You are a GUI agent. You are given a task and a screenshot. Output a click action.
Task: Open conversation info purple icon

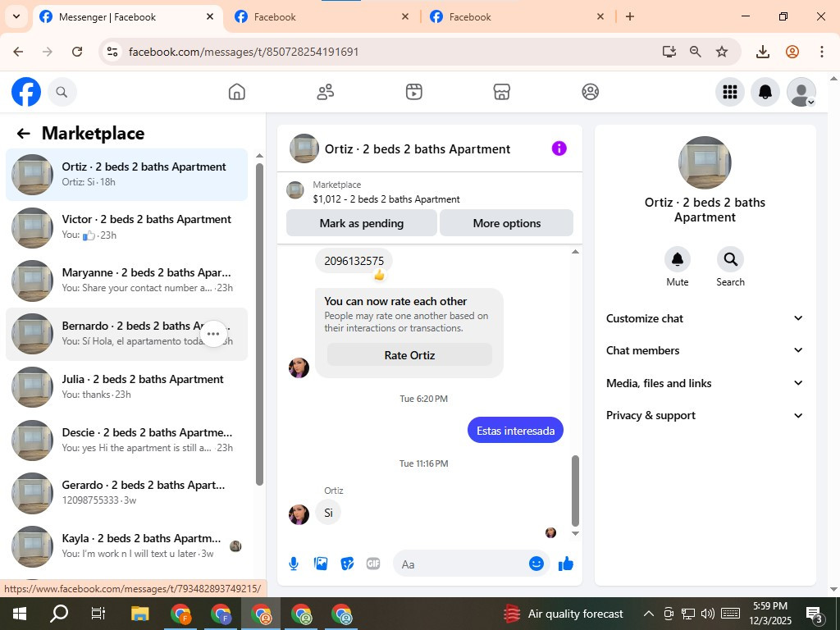point(559,148)
